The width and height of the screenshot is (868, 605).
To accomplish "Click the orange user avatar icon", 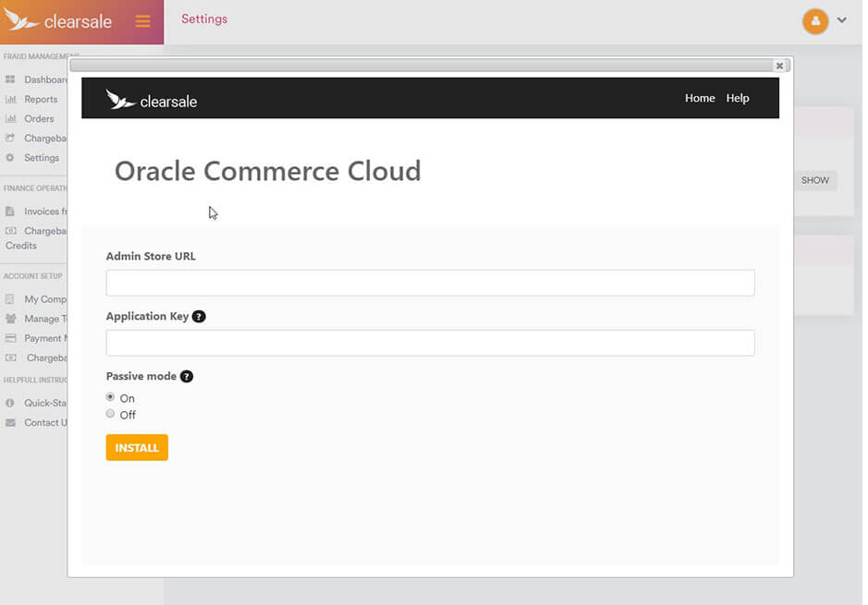I will (x=814, y=20).
